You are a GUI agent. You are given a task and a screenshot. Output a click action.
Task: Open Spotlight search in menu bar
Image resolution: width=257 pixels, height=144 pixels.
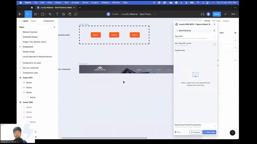(x=203, y=3)
